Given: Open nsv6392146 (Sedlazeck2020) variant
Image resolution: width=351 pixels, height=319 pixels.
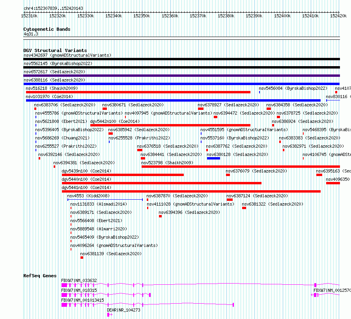Looking at the screenshot, I should click(x=69, y=154).
